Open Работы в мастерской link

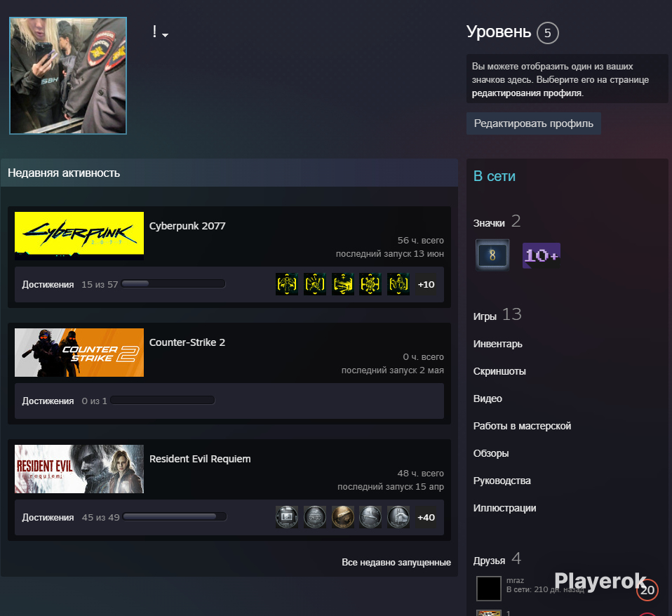(x=522, y=426)
